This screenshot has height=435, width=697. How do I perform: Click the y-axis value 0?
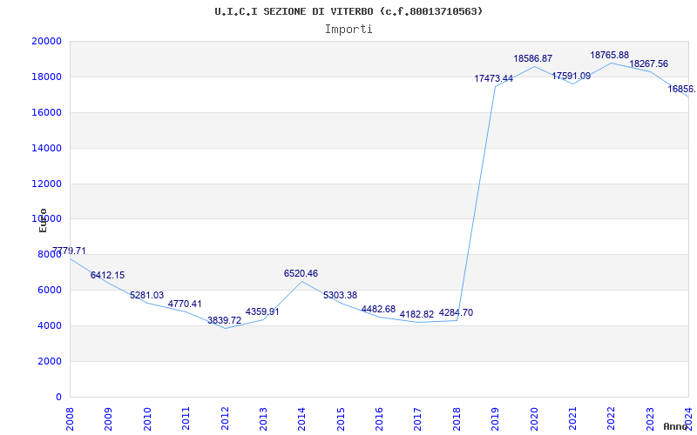coord(58,397)
